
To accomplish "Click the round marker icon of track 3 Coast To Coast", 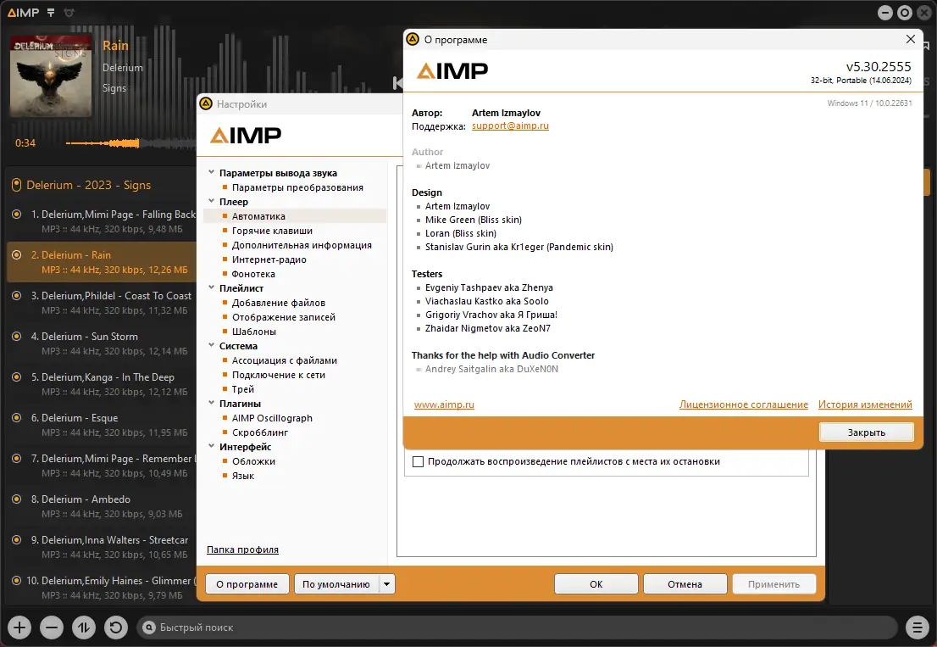I will [17, 295].
